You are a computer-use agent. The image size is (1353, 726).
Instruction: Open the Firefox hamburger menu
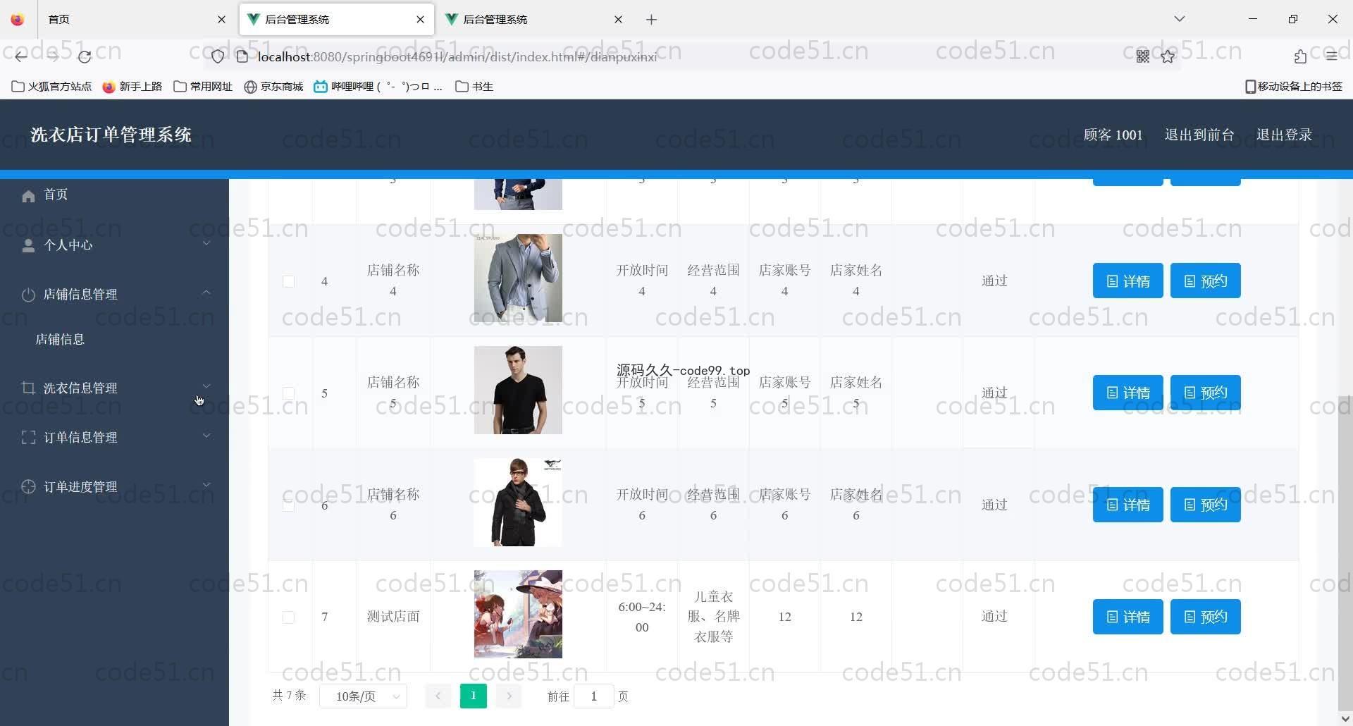pos(1331,56)
